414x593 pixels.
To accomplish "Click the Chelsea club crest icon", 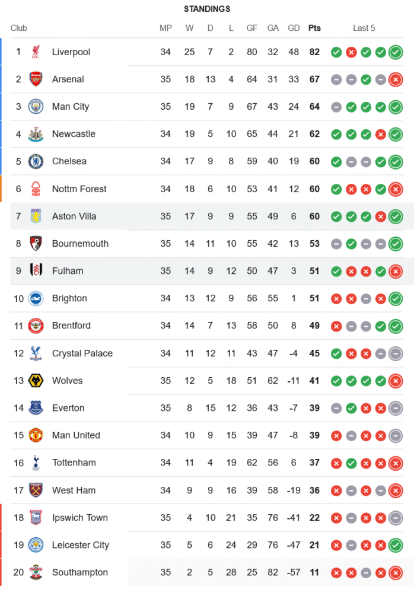I will pyautogui.click(x=36, y=161).
